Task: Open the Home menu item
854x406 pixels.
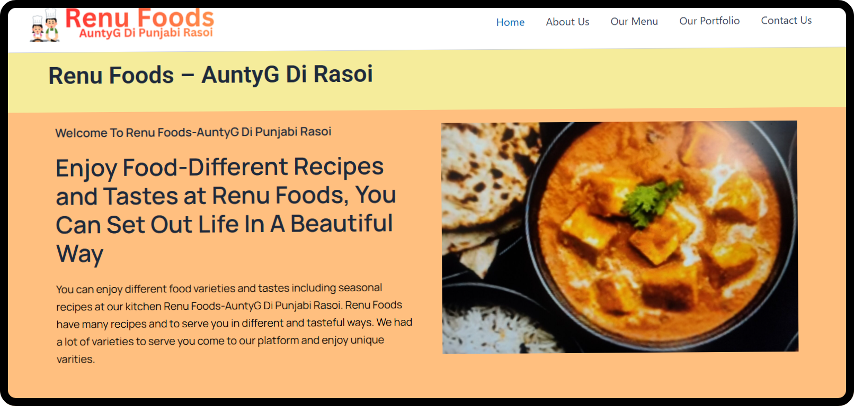Action: click(x=510, y=22)
